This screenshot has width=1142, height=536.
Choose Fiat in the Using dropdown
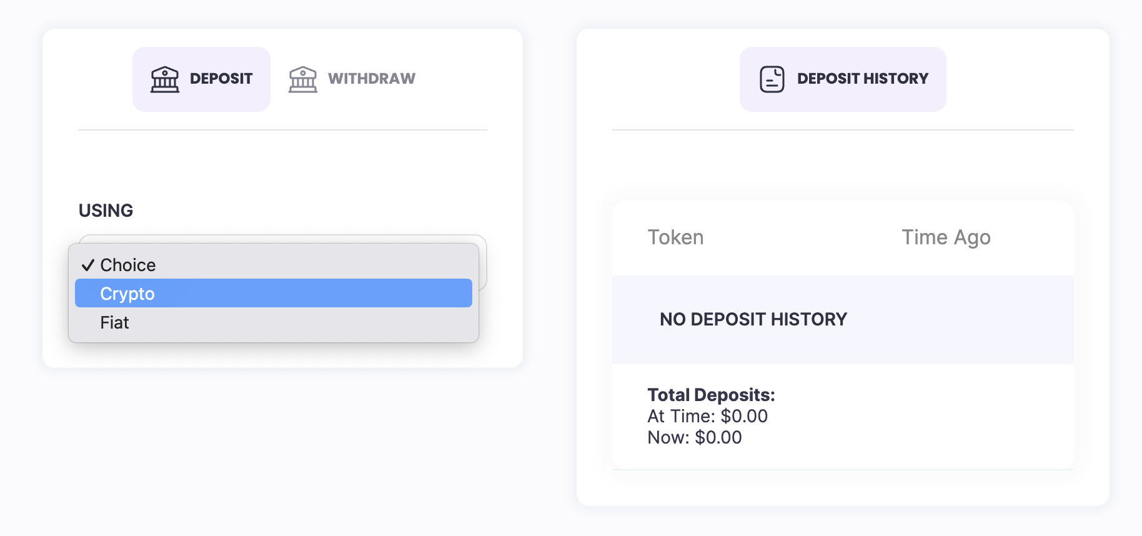coord(115,322)
